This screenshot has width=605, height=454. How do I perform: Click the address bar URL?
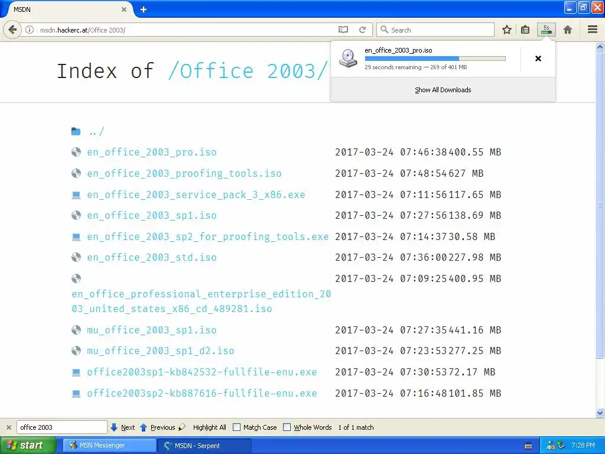[x=83, y=30]
